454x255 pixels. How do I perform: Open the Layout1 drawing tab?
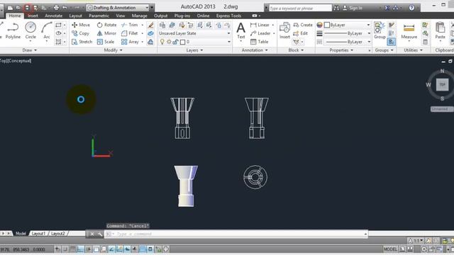[38, 233]
